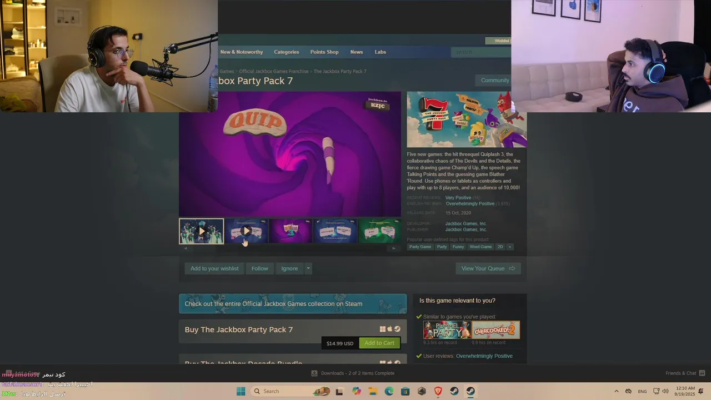711x400 pixels.
Task: Open the Labs store tab
Action: [380, 52]
